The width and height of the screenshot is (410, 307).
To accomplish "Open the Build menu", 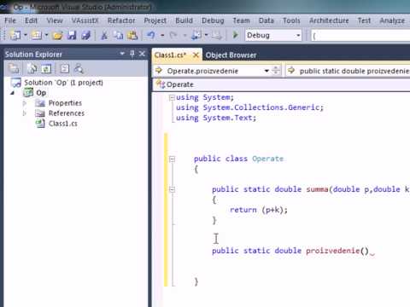I will point(184,20).
